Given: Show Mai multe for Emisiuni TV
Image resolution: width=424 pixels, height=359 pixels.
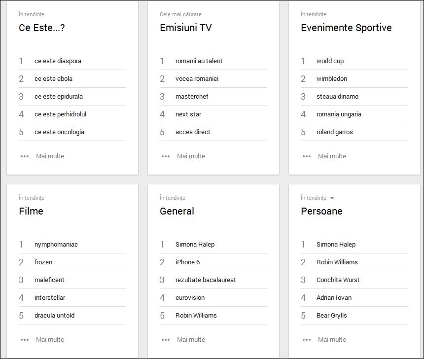Looking at the screenshot, I should click(x=191, y=156).
